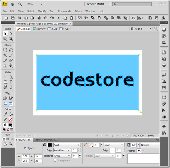Screen dimensions: 170x168
Task: Select the Pointer tool
Action: click(5, 34)
